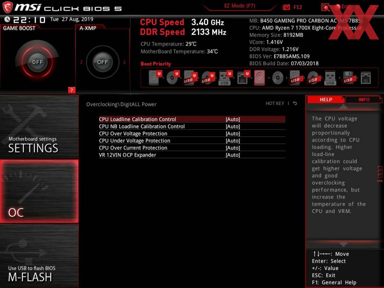Viewport: 384px width, 288px height.
Task: Click the red question mark help icon
Action: (72, 90)
